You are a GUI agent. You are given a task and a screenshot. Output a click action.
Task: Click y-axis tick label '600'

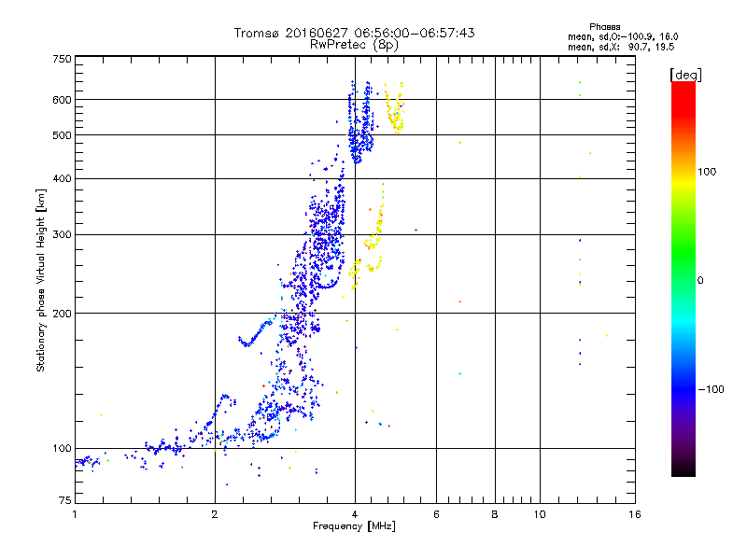tap(63, 100)
